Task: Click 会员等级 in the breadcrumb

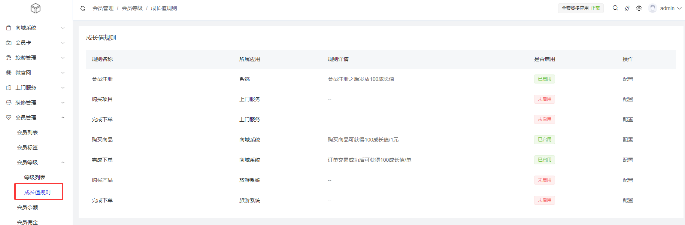Action: click(132, 8)
